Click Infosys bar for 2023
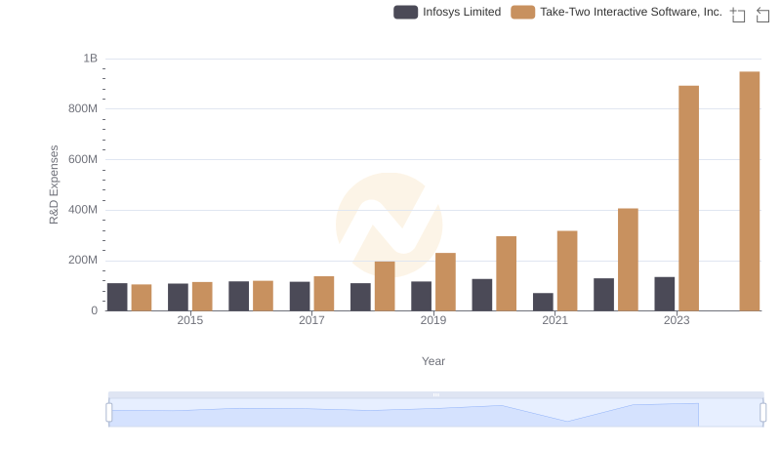781x450 pixels. [x=665, y=294]
